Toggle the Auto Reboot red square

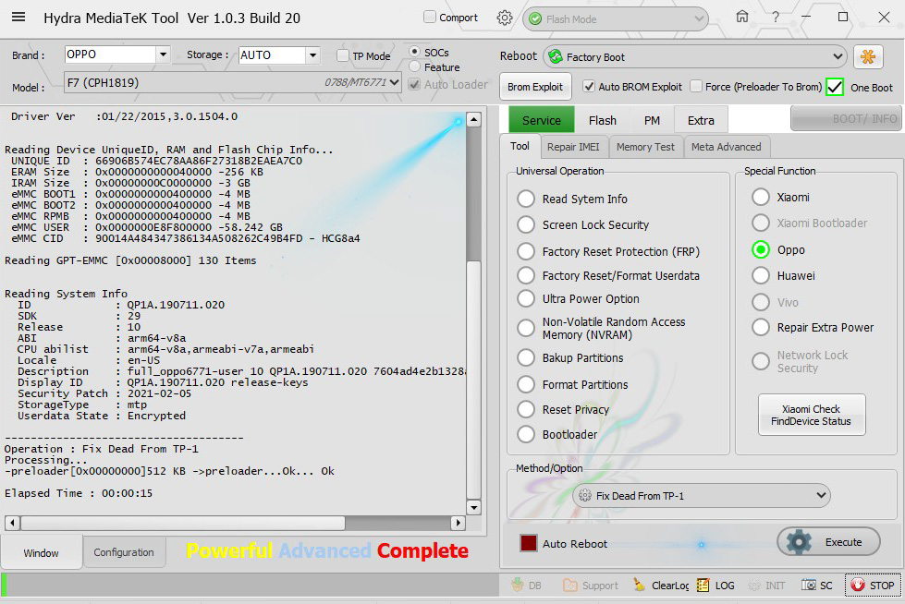(529, 543)
